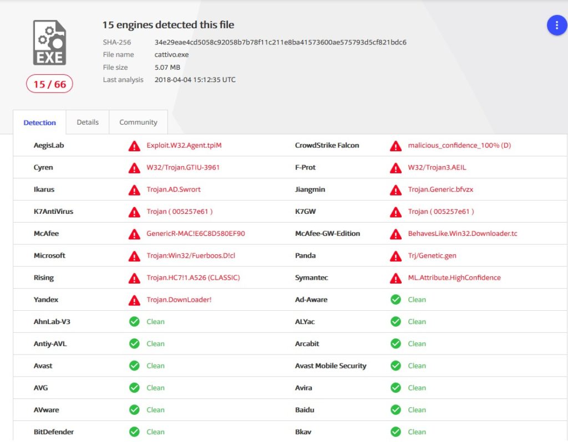
Task: Click the Yandex detection warning icon
Action: 134,300
